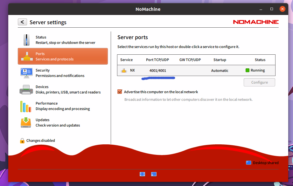Screen dimensions: 293x186
Task: Close the NoMachine window
Action: click(283, 9)
